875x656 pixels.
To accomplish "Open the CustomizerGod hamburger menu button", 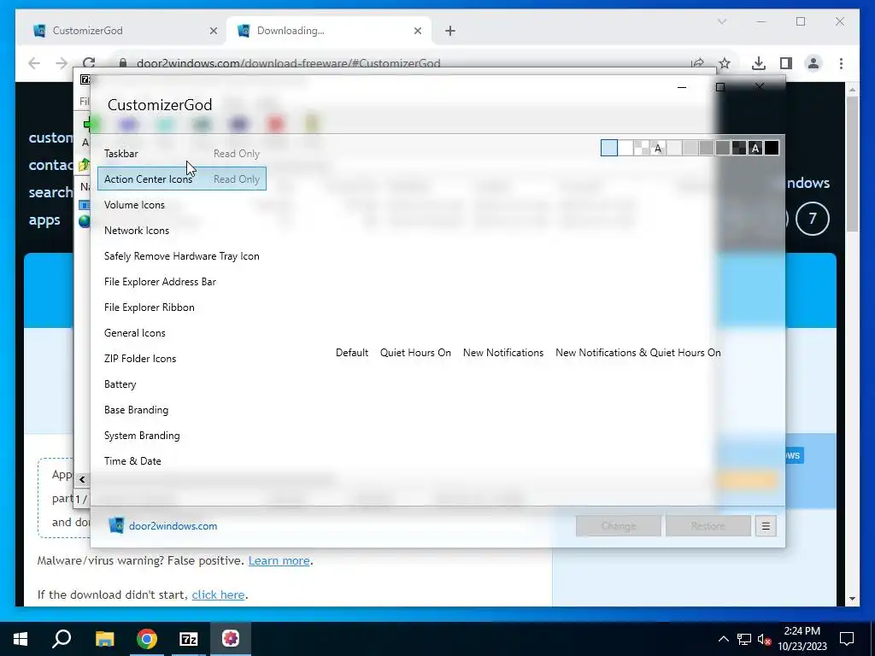I will [766, 526].
